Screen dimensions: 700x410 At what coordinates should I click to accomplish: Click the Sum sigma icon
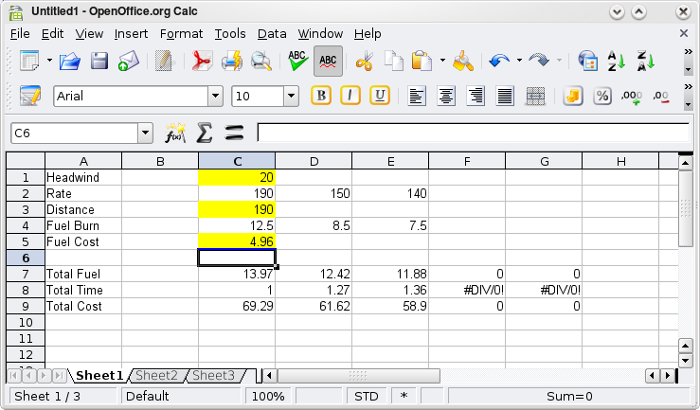204,133
